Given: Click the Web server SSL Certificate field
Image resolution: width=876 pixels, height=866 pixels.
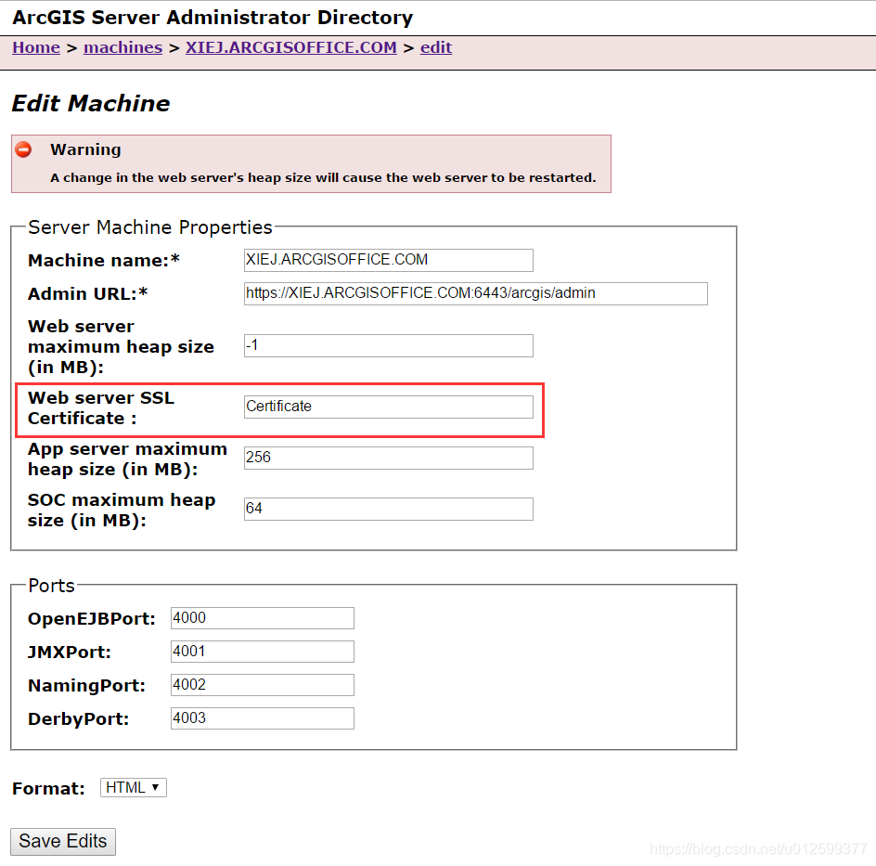Looking at the screenshot, I should pyautogui.click(x=388, y=407).
